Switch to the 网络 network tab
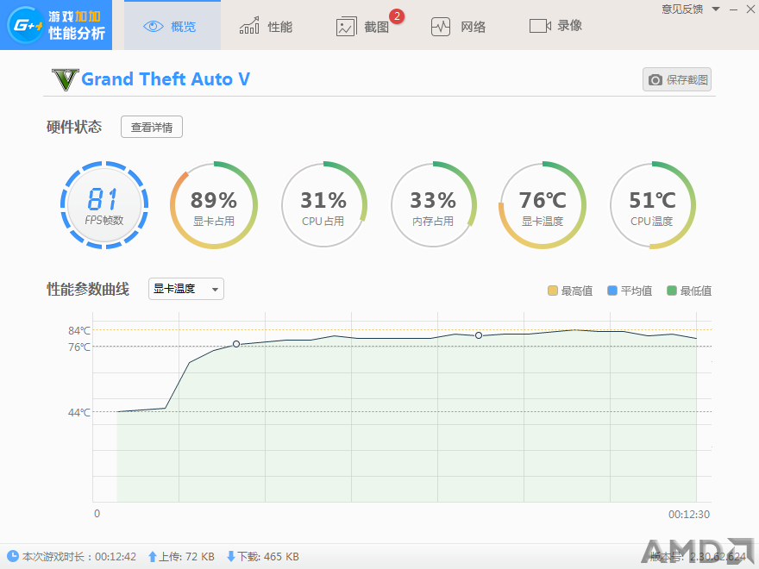Image resolution: width=759 pixels, height=569 pixels. pos(458,26)
